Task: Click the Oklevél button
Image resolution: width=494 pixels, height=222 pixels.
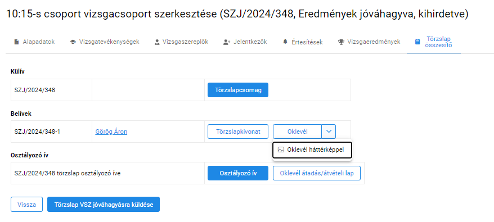Action: pyautogui.click(x=297, y=132)
